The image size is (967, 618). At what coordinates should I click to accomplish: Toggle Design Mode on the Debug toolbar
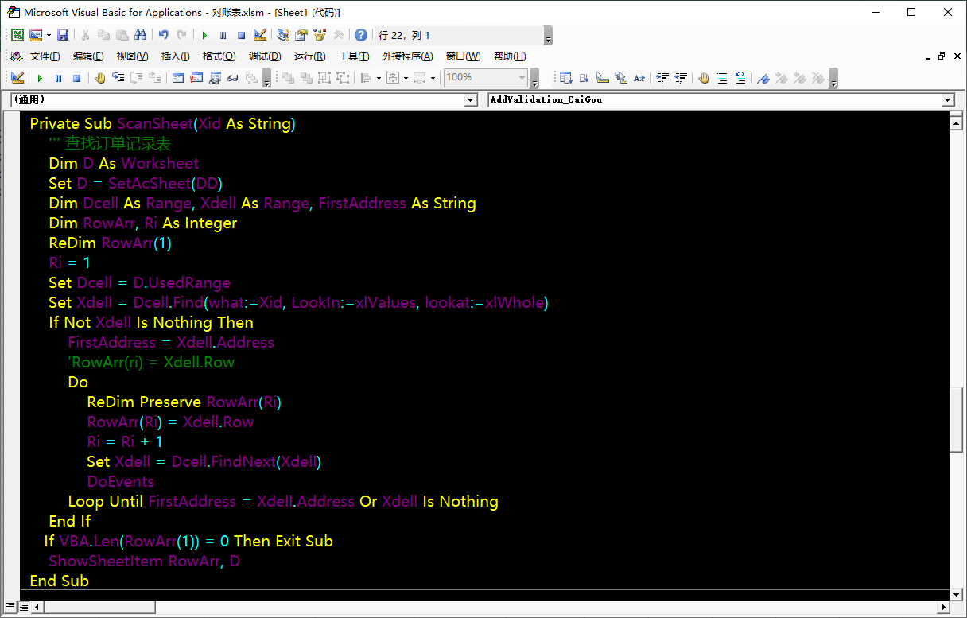pos(17,78)
